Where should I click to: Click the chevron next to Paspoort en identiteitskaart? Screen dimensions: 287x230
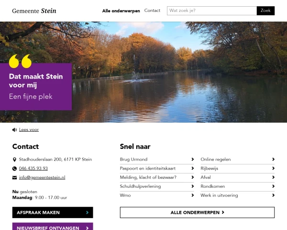pos(193,168)
